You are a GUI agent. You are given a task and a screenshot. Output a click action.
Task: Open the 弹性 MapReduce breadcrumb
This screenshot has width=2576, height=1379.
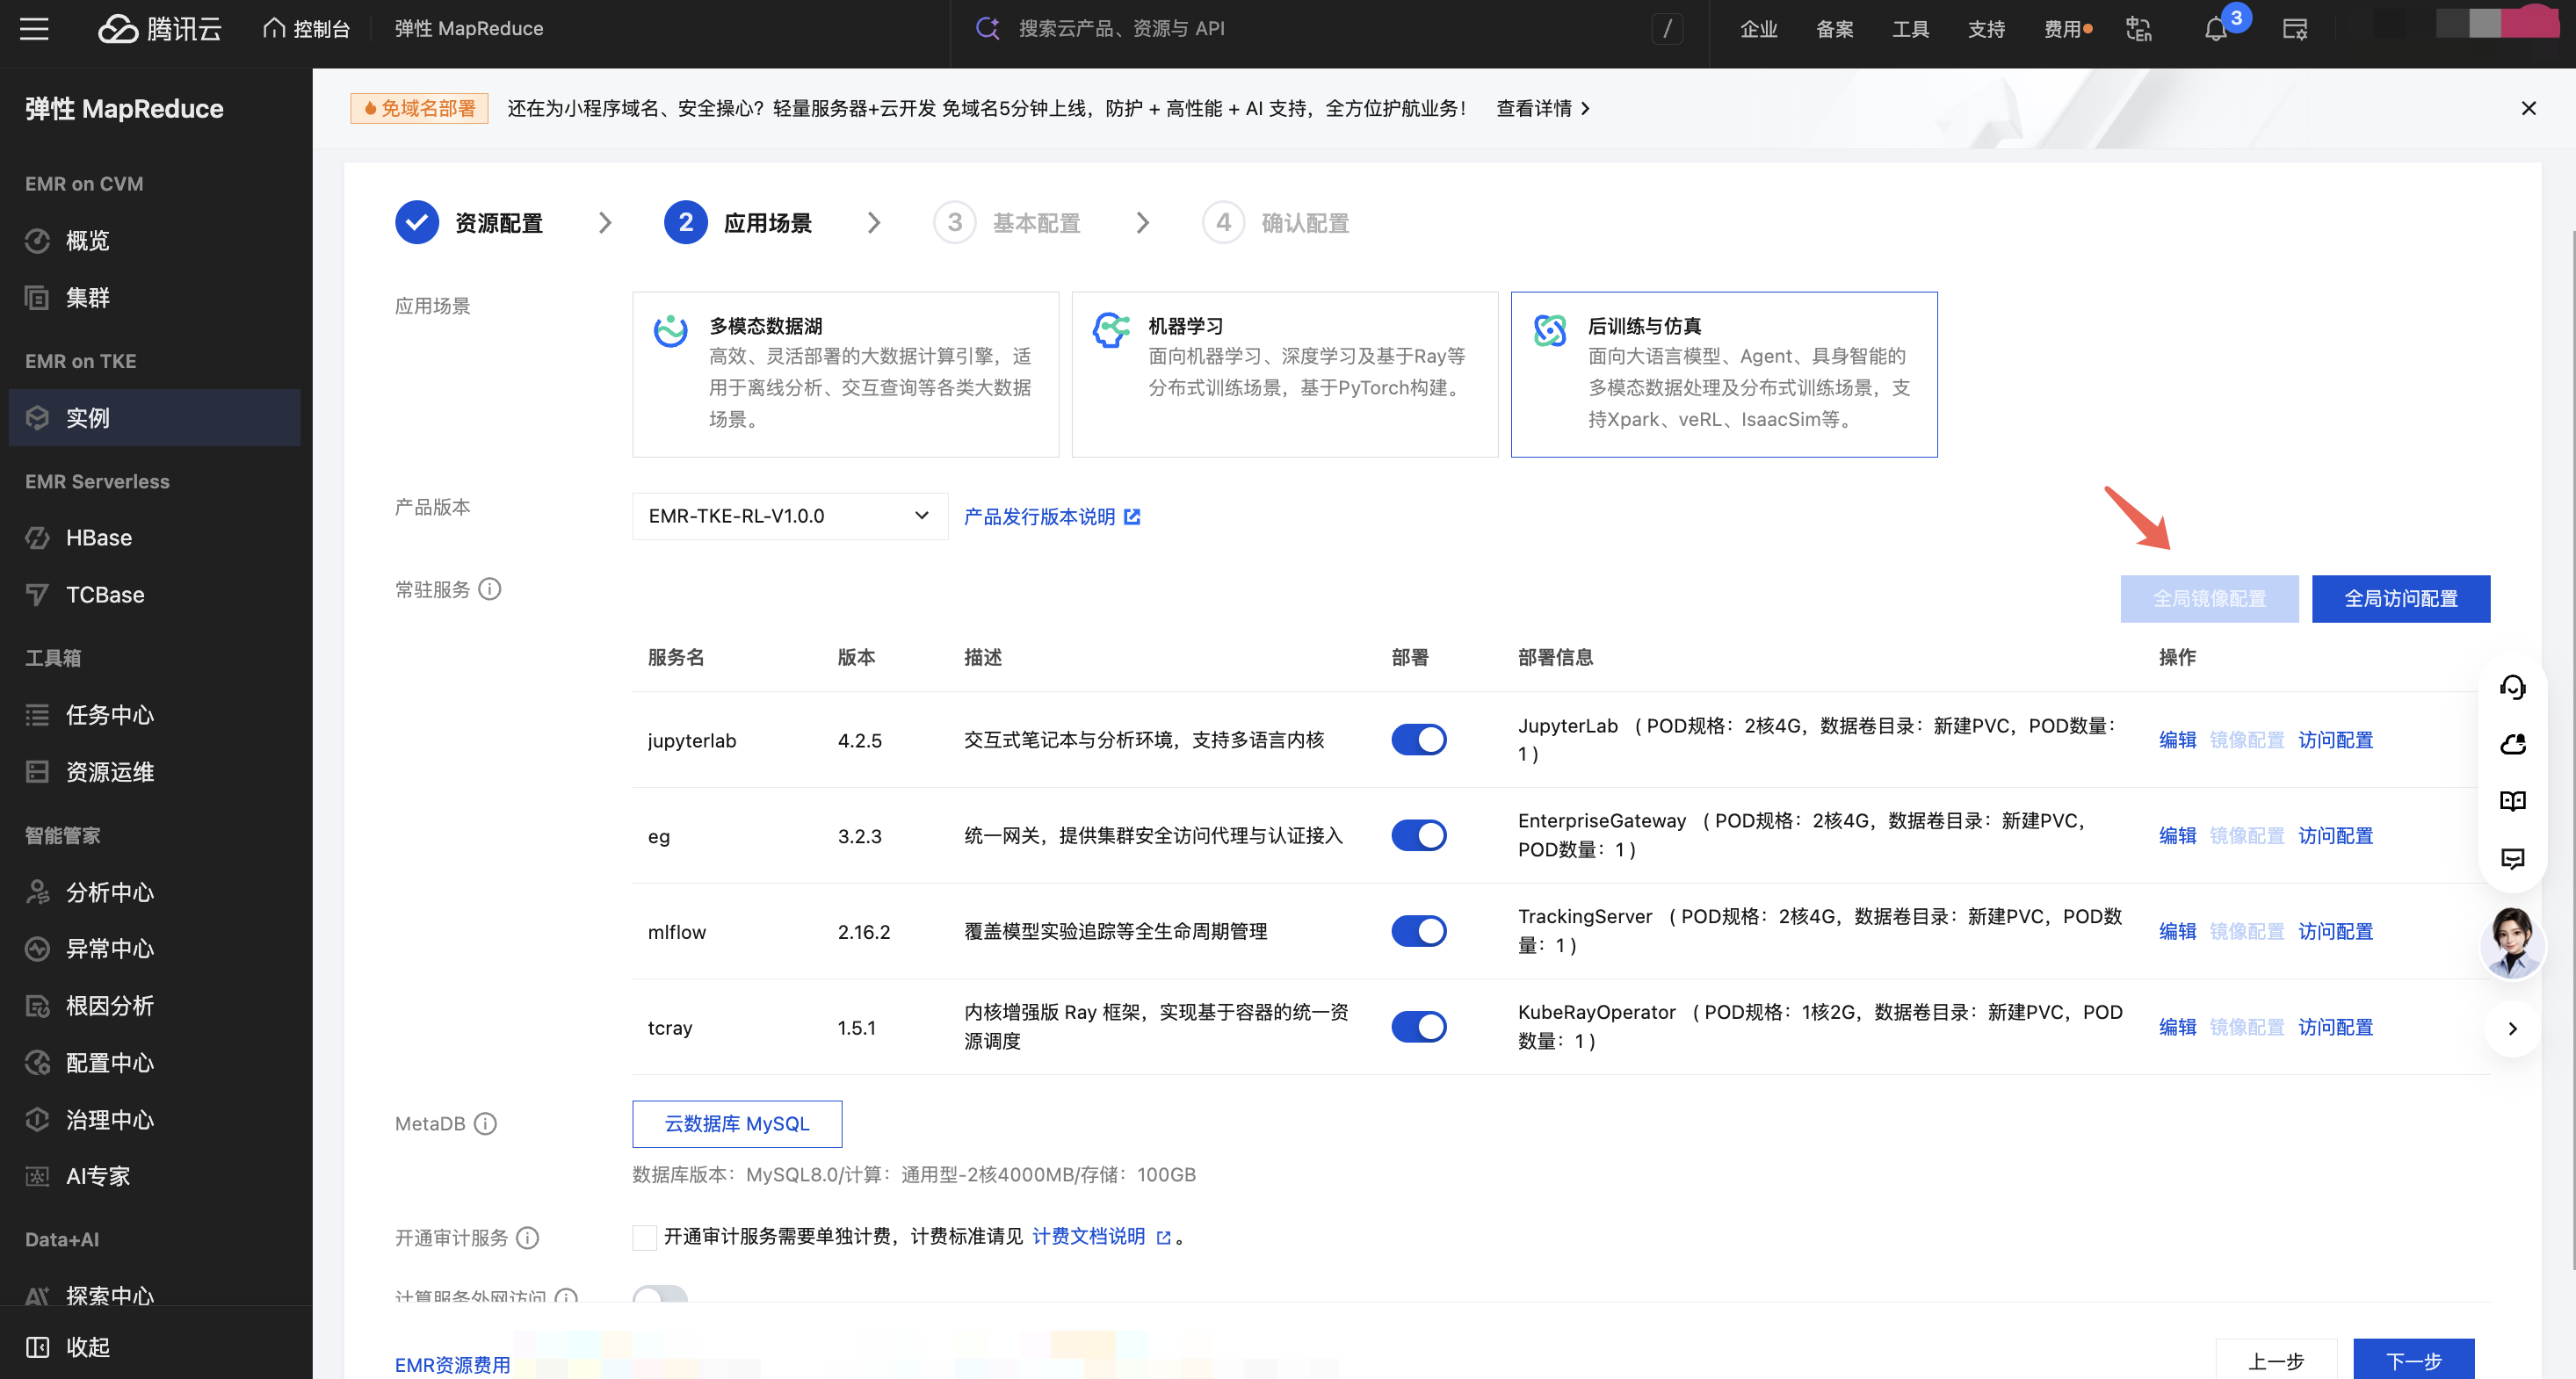pyautogui.click(x=469, y=29)
